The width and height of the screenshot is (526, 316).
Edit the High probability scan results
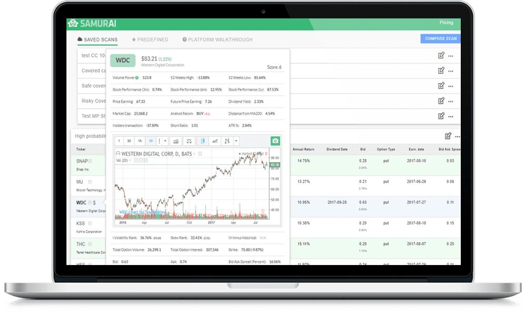[448, 136]
